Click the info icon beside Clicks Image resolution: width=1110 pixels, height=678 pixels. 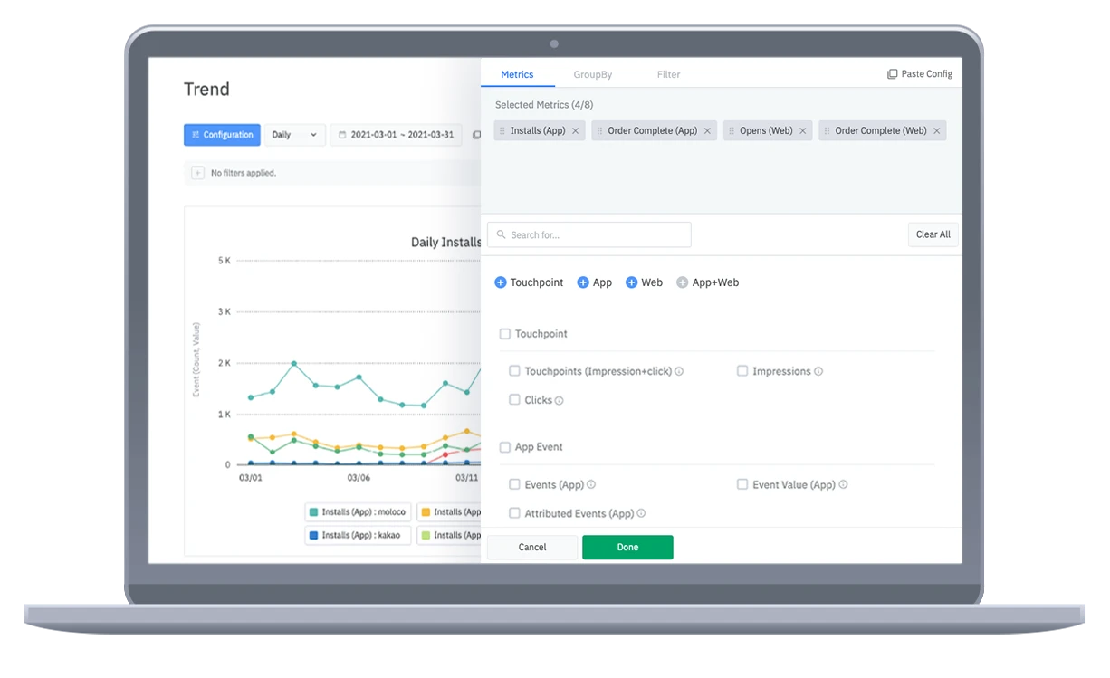(x=560, y=400)
